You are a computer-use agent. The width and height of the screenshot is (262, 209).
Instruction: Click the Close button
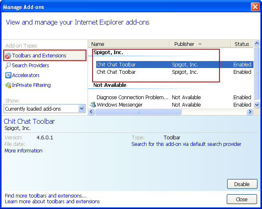[x=242, y=199]
